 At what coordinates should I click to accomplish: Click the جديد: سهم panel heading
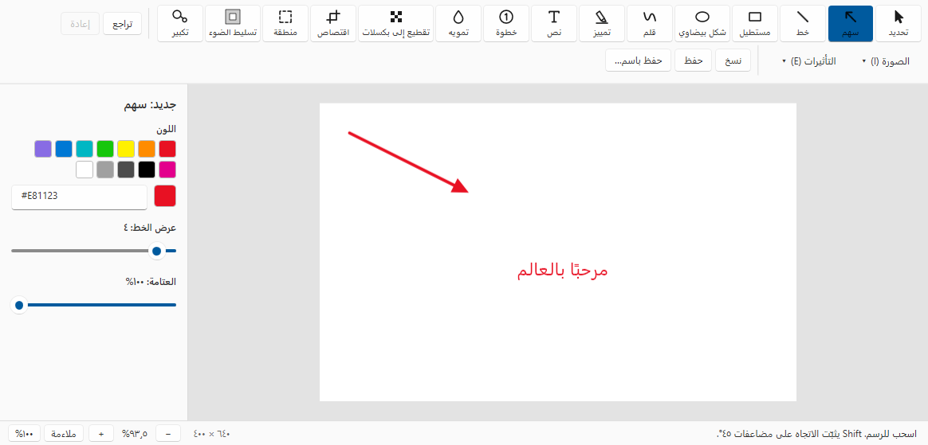coord(151,106)
